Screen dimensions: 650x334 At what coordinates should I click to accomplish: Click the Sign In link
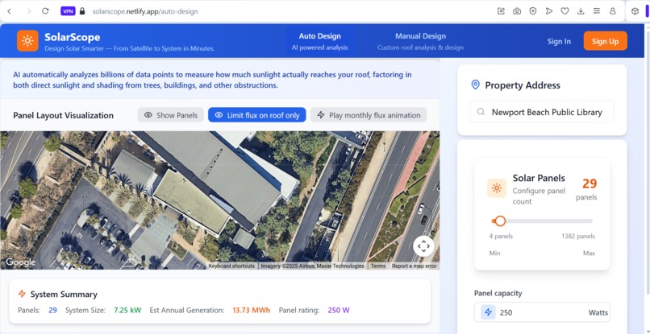559,41
